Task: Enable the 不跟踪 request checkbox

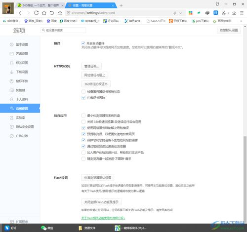Action: (x=83, y=159)
